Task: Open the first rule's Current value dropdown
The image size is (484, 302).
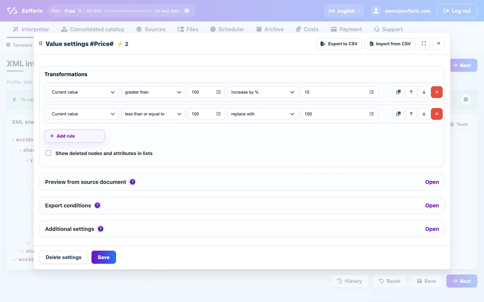Action: [x=83, y=92]
